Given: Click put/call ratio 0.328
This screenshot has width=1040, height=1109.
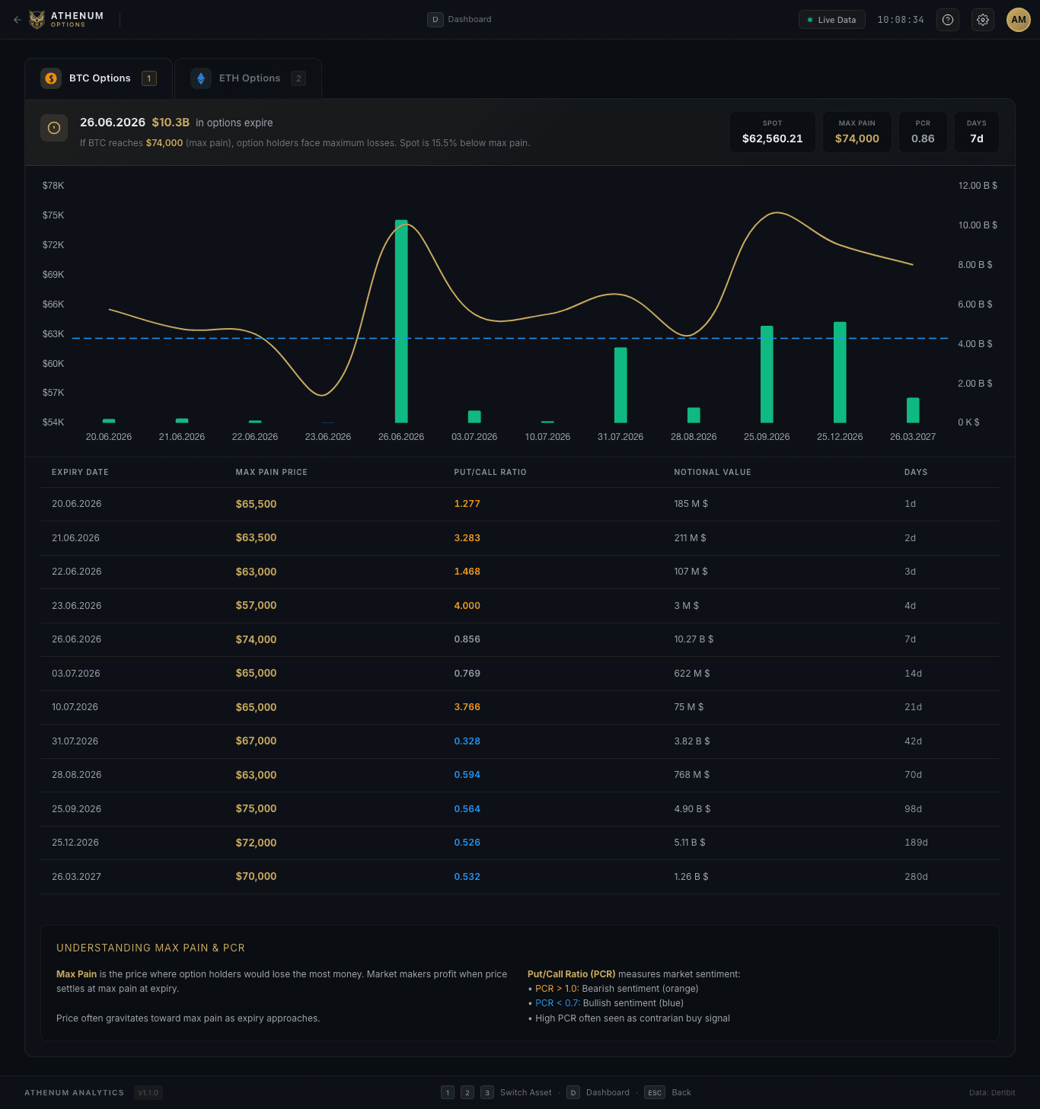Looking at the screenshot, I should (467, 741).
